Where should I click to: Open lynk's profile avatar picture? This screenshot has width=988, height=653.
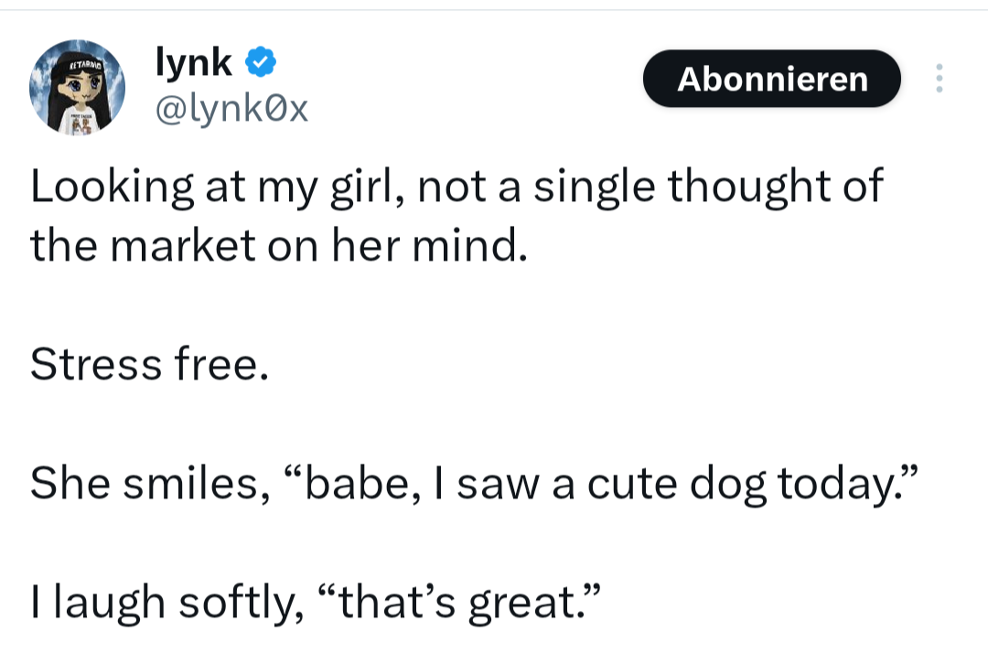click(x=77, y=88)
